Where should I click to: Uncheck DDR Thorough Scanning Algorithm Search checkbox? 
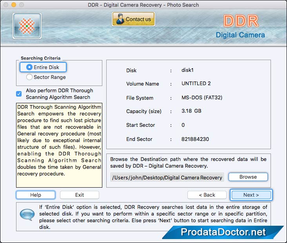[19, 94]
